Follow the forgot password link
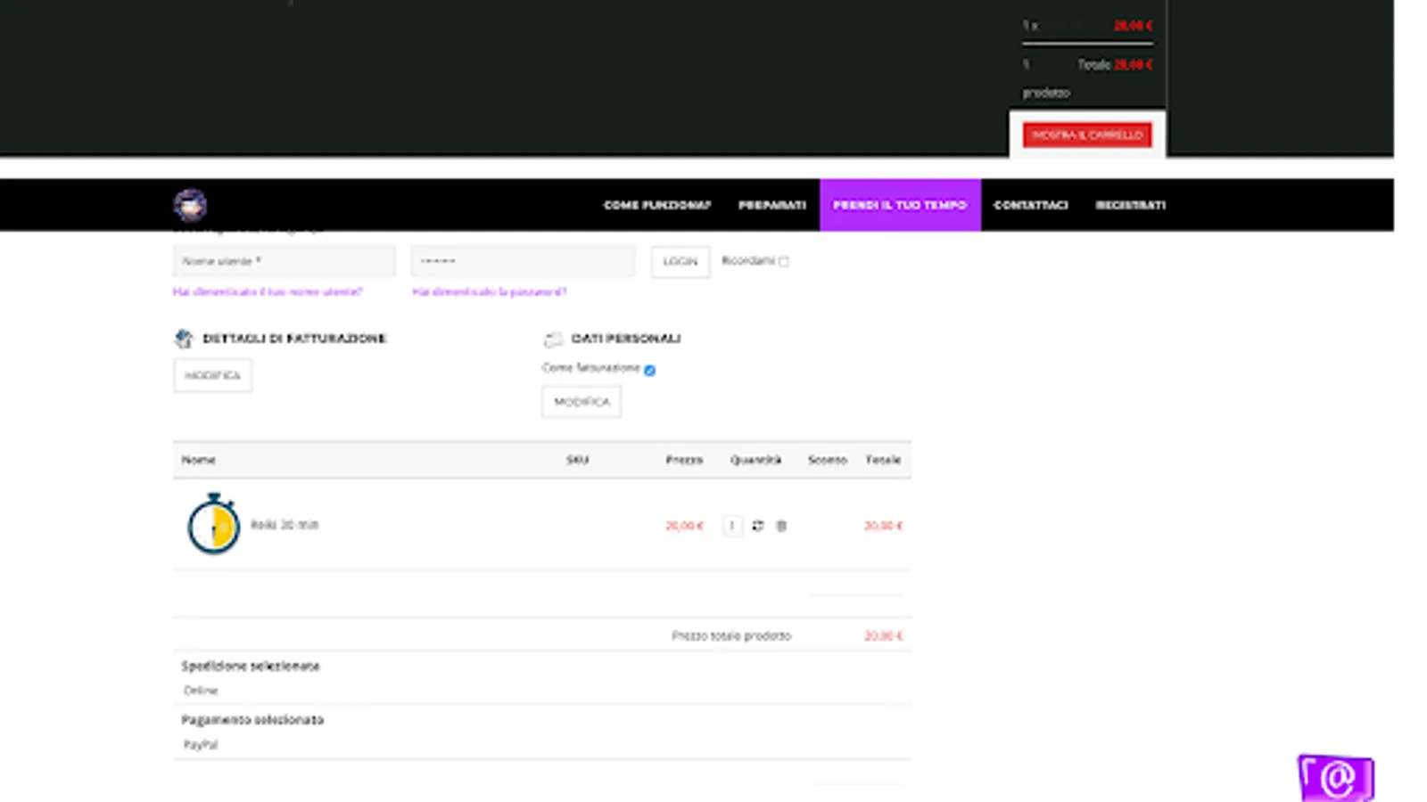 [x=490, y=291]
